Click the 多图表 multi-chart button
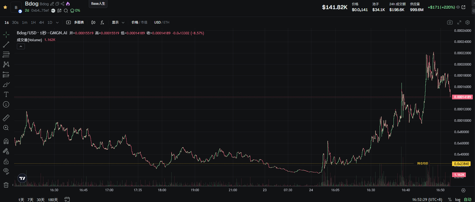Viewport: 475px width, 202px height. pyautogui.click(x=75, y=22)
